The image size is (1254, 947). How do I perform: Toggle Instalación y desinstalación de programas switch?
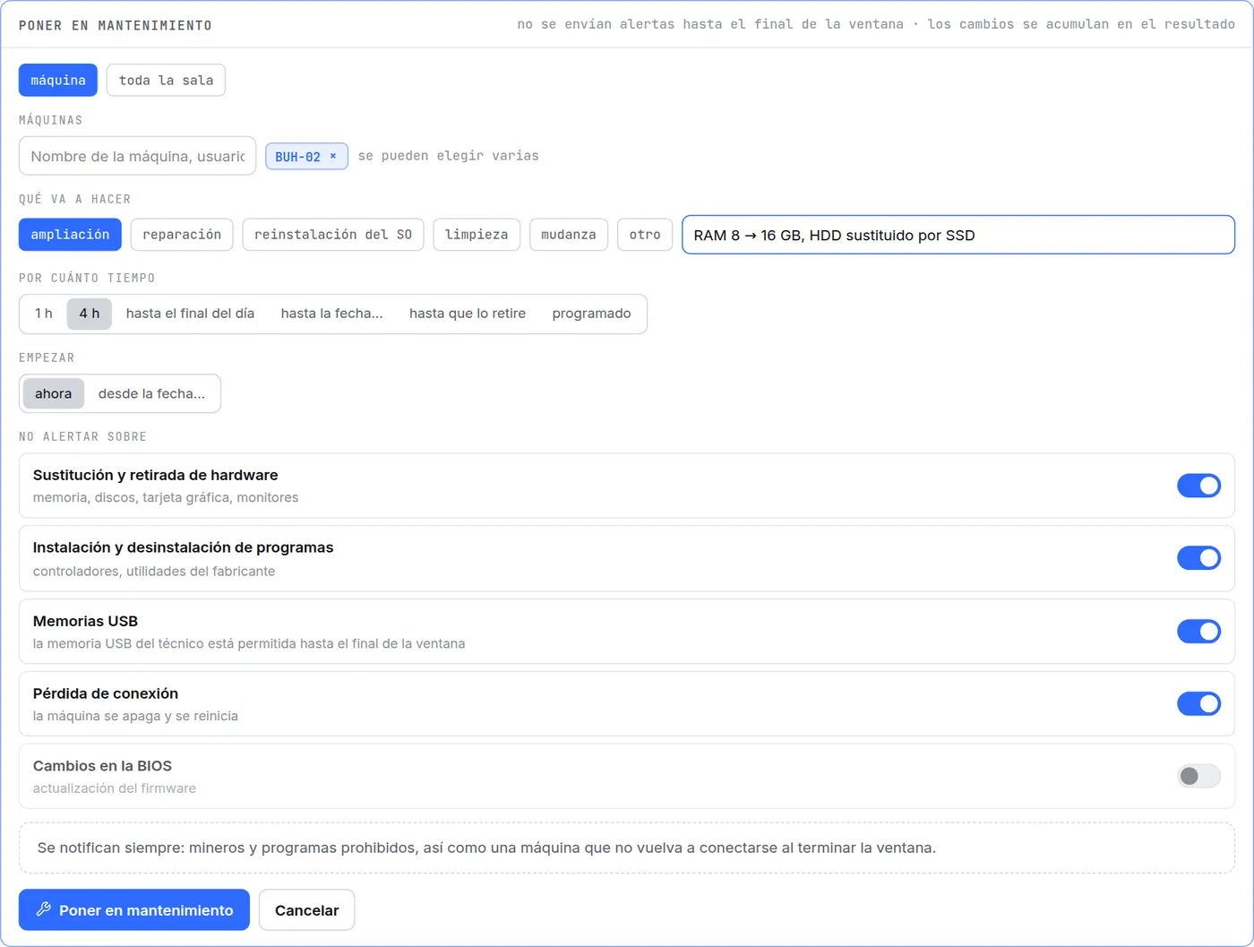1198,558
